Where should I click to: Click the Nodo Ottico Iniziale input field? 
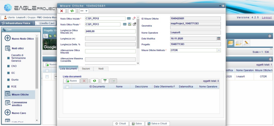(x=105, y=19)
